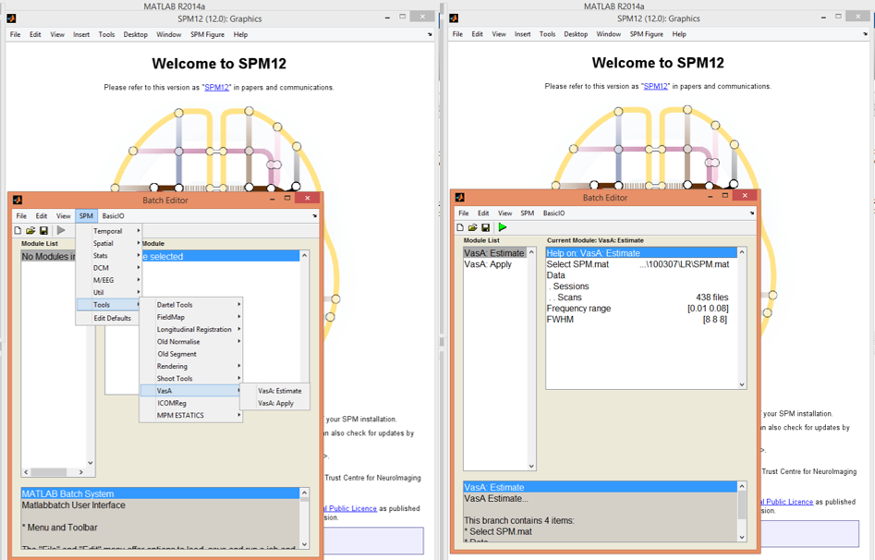Click Open Batch folder icon beside green arrow
875x560 pixels.
pos(472,227)
